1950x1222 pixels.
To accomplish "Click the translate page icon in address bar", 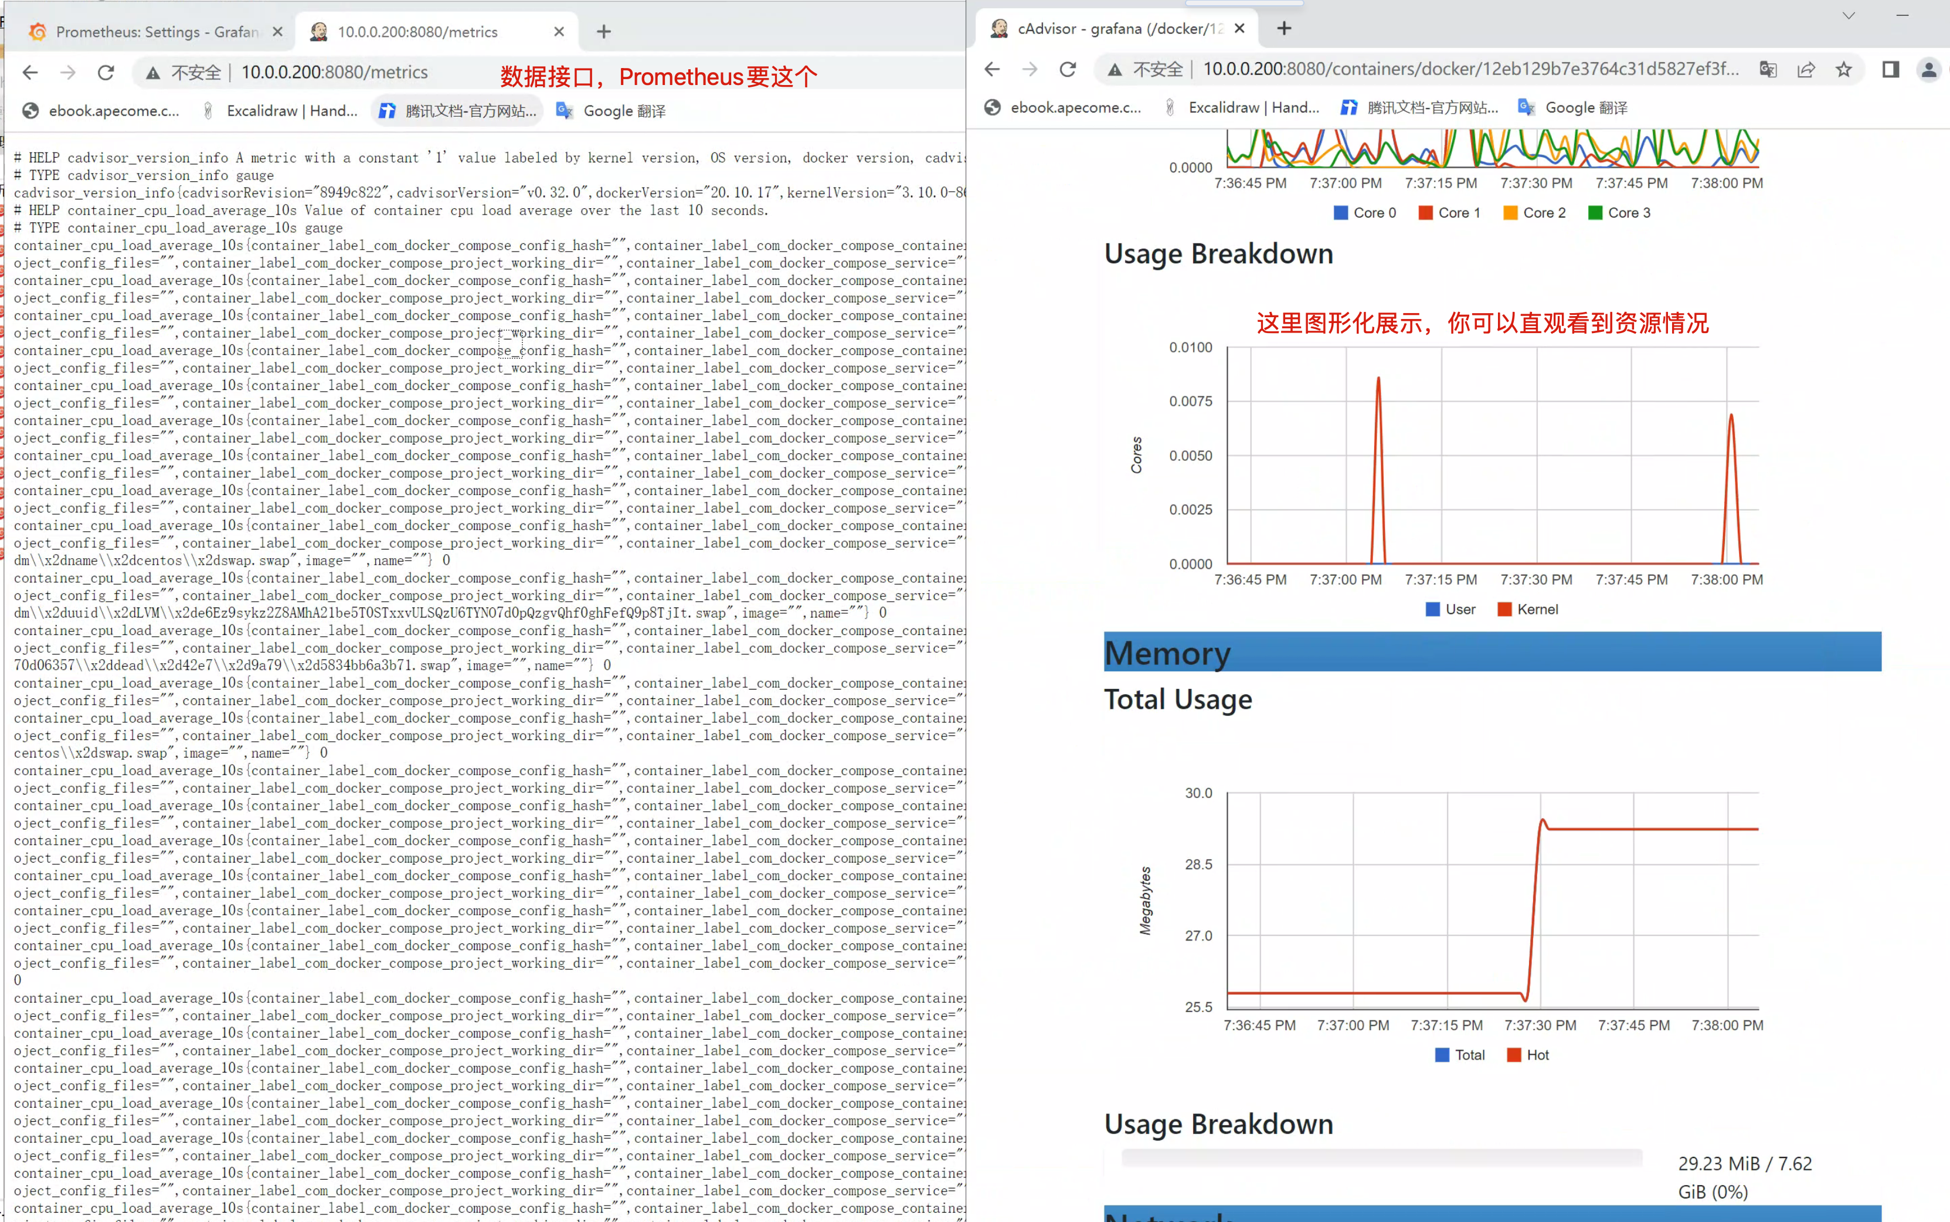I will [1767, 70].
